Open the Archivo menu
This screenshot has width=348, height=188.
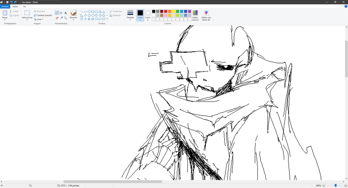pos(6,6)
